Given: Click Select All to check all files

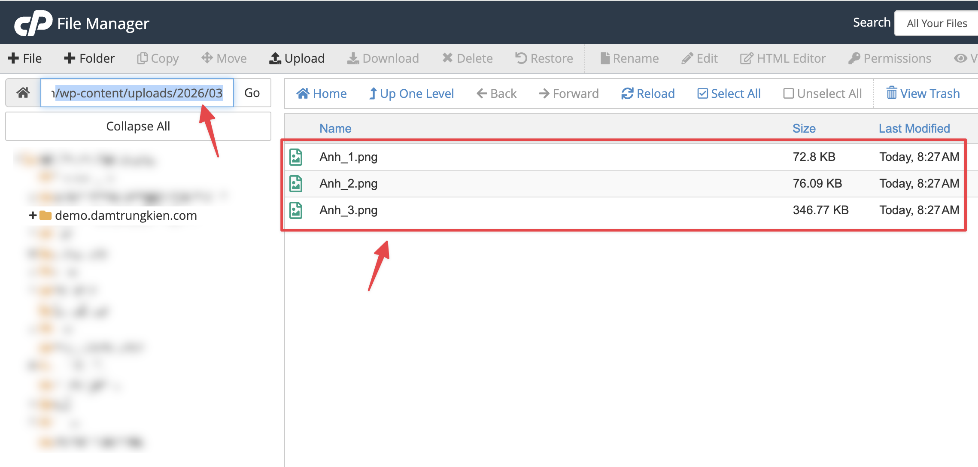Looking at the screenshot, I should tap(728, 93).
